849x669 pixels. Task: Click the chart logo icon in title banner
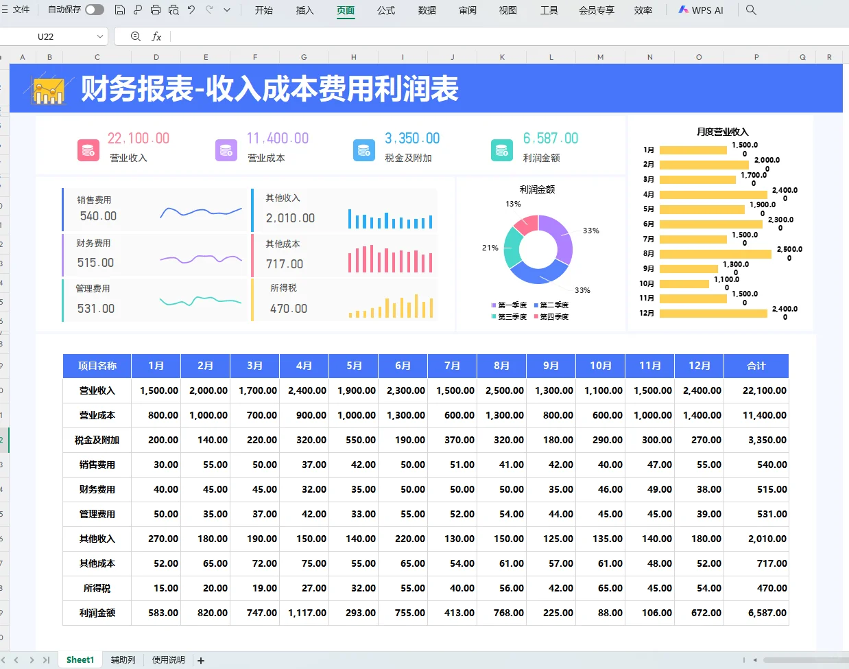click(x=48, y=90)
